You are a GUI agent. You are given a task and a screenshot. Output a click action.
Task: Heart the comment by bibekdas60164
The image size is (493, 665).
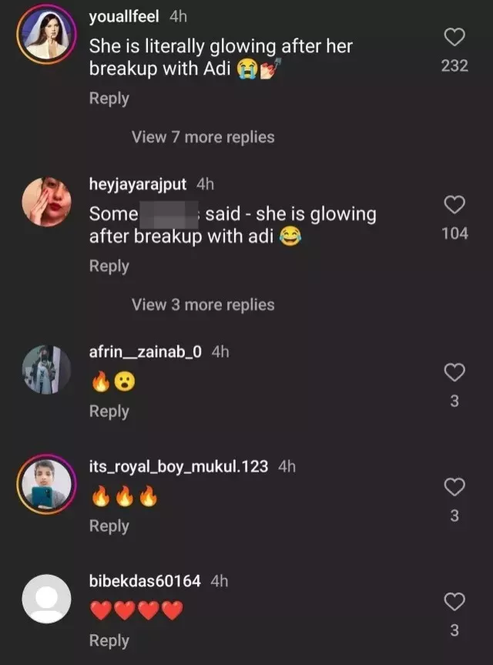point(454,602)
